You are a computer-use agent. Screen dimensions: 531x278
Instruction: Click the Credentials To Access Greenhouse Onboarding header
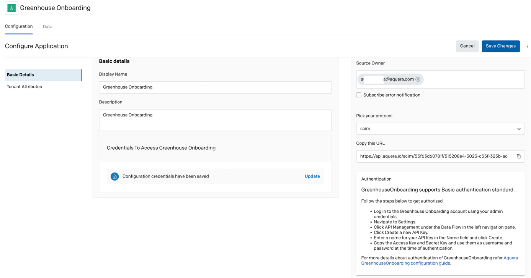tap(161, 148)
